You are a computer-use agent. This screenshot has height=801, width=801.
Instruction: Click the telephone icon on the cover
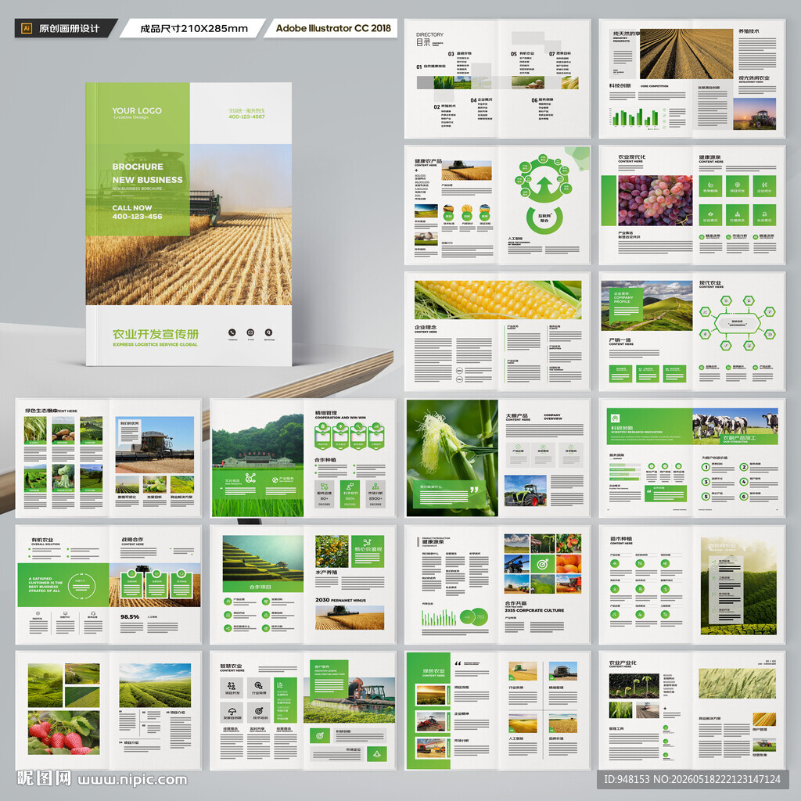click(232, 332)
